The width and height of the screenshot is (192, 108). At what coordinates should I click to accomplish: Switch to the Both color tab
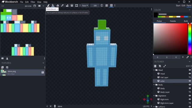pos(186,21)
